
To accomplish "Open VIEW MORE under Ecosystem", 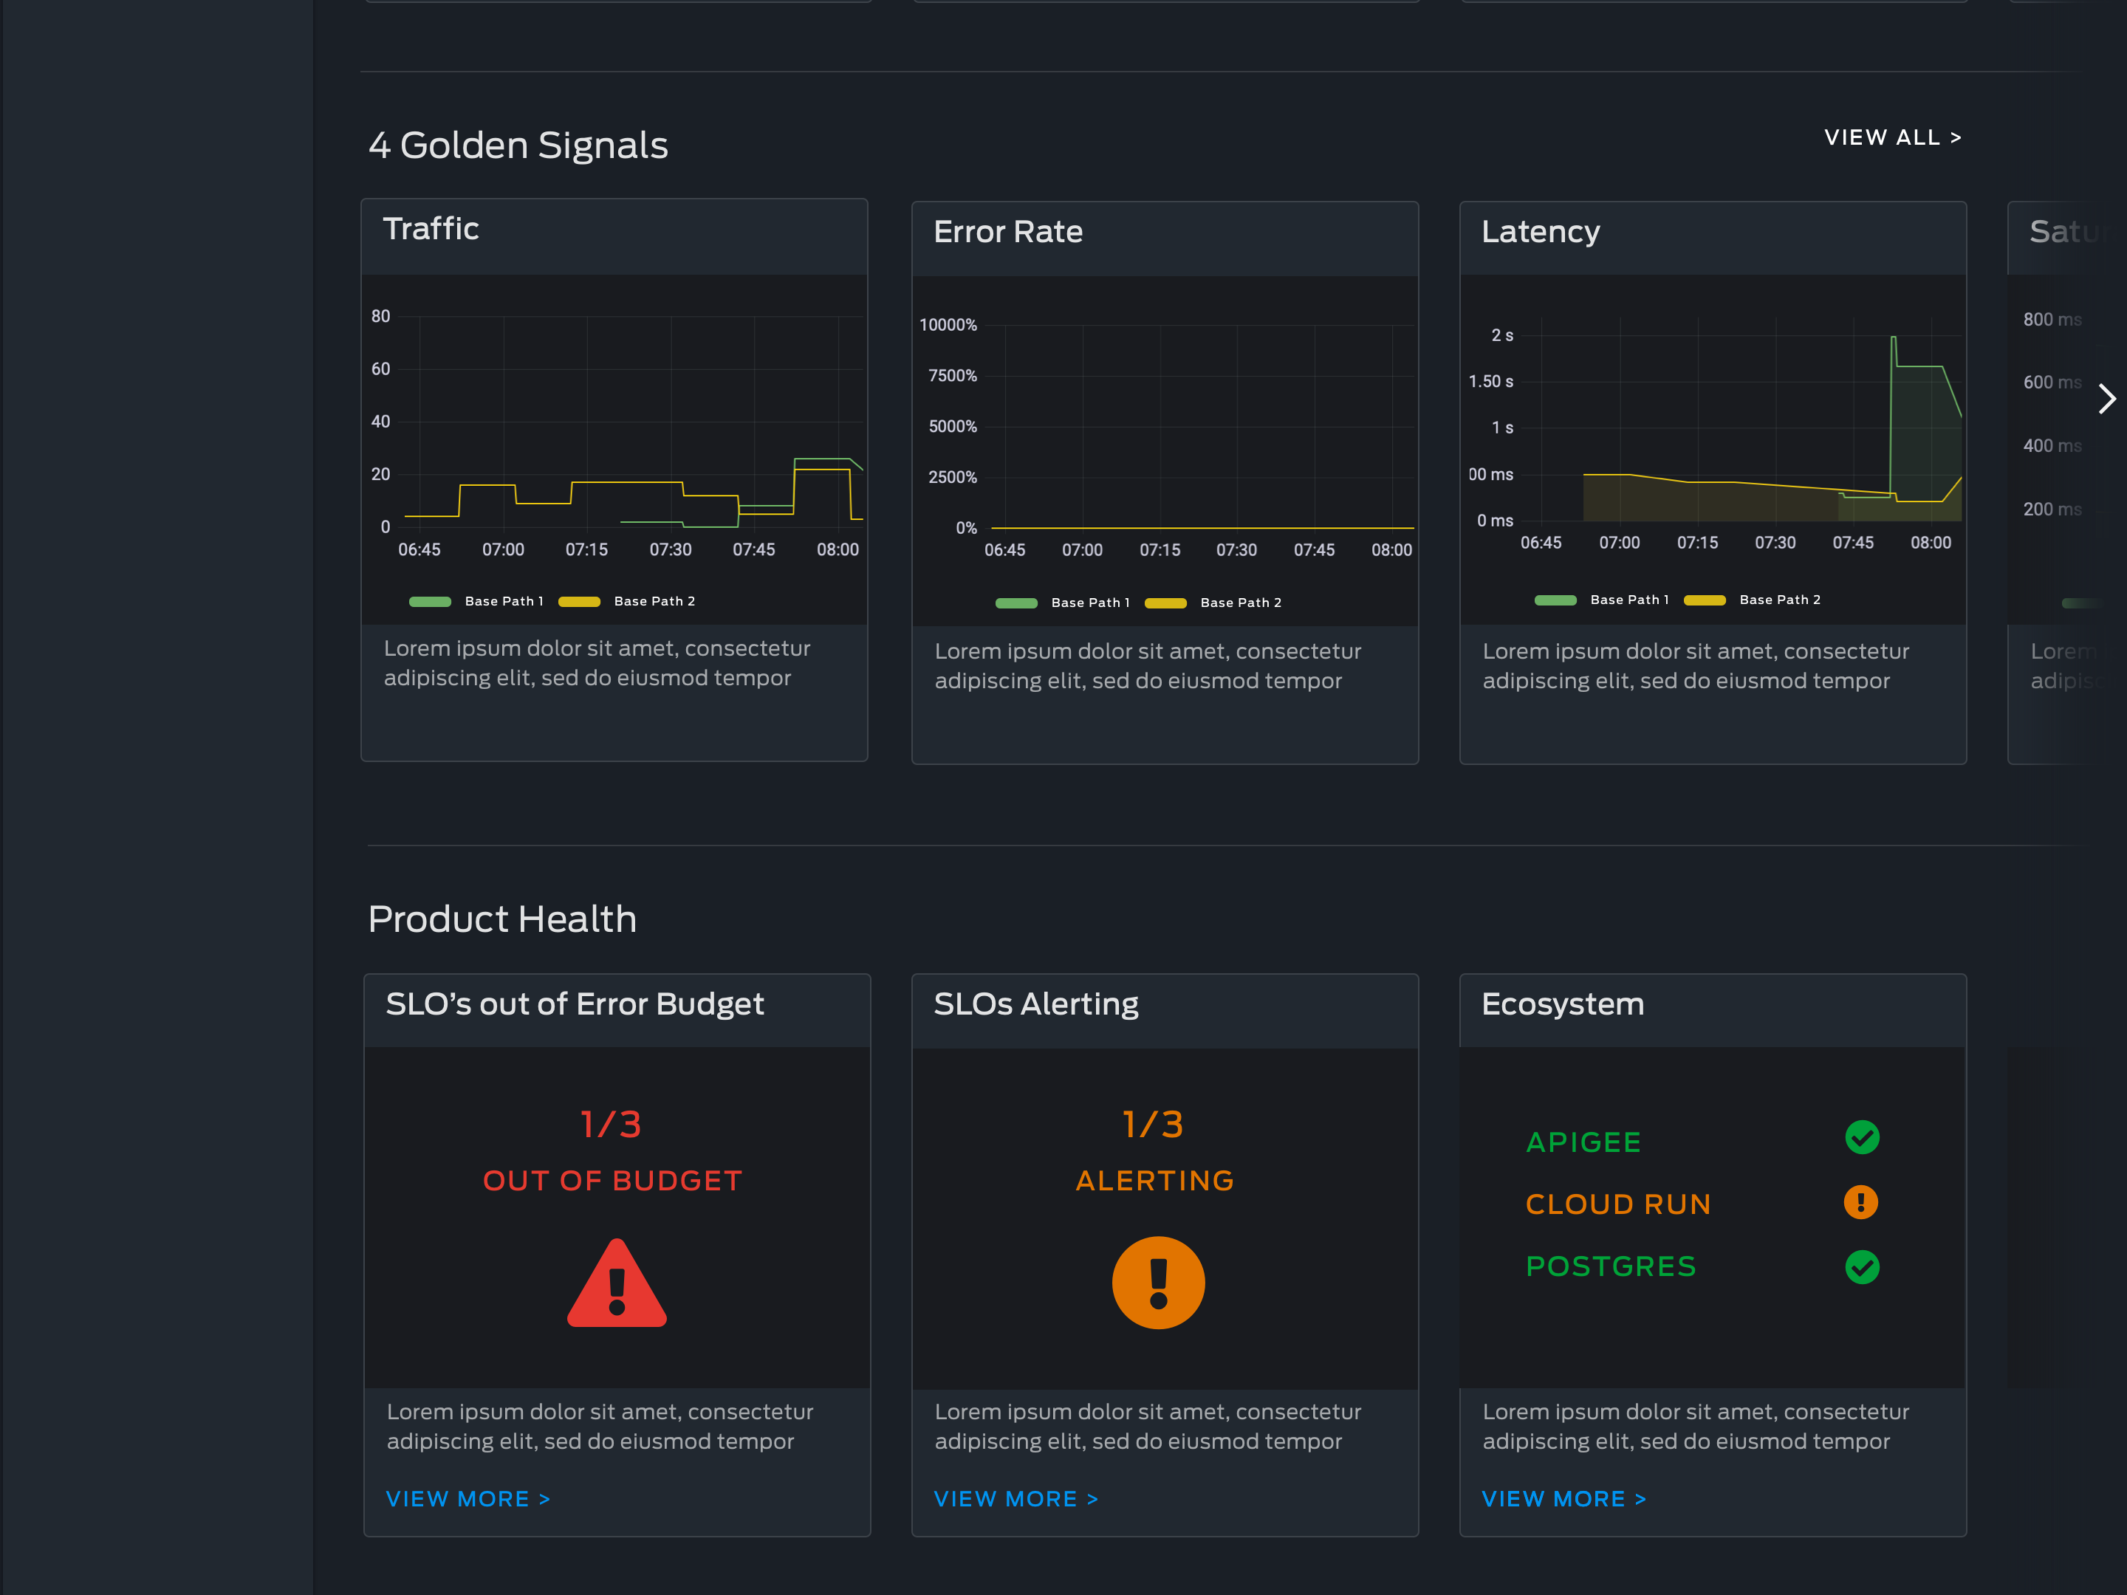I will tap(1563, 1498).
